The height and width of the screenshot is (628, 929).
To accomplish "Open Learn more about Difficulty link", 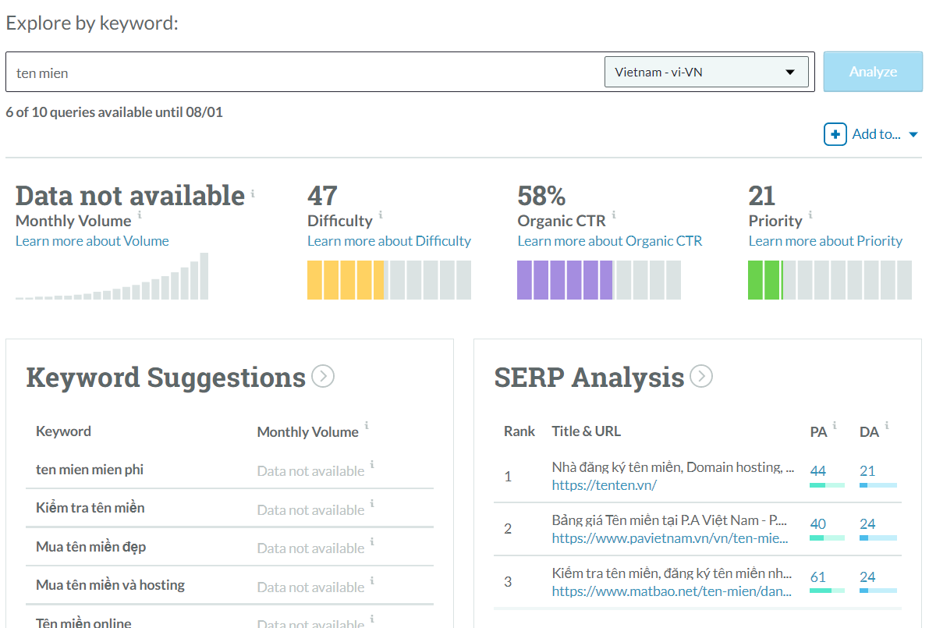I will [x=389, y=241].
